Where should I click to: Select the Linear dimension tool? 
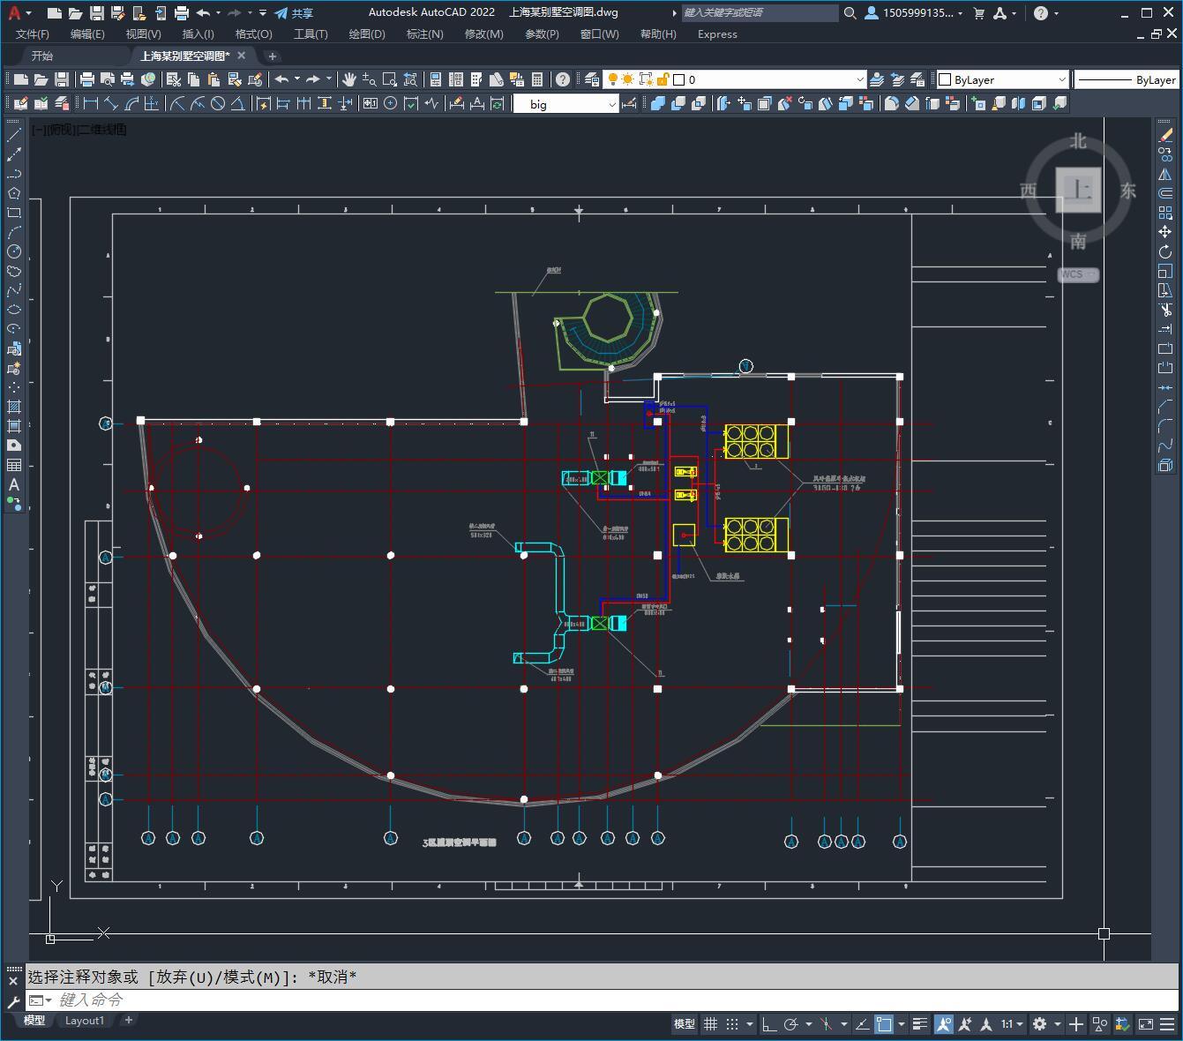(x=90, y=103)
